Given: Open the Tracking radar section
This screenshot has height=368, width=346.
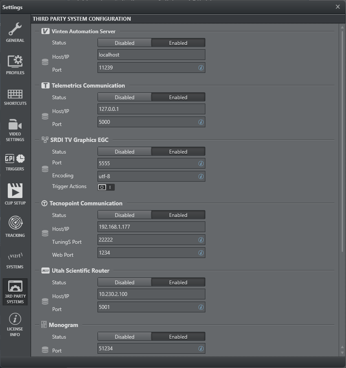Looking at the screenshot, I should [15, 226].
